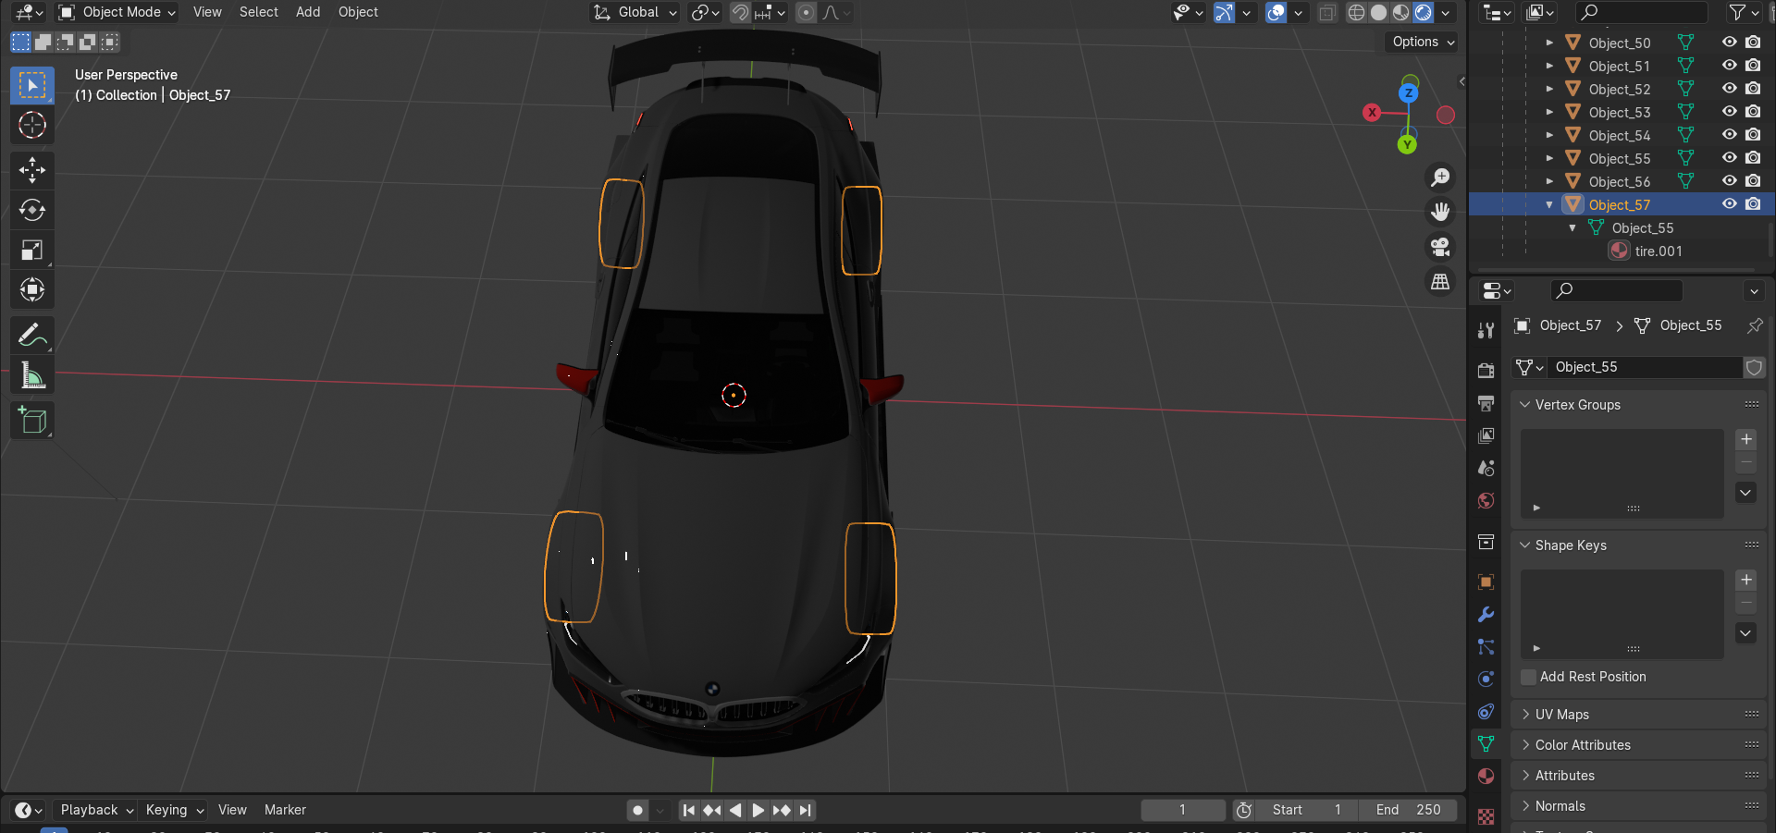Select the Measure tool
The height and width of the screenshot is (833, 1776).
pos(32,374)
